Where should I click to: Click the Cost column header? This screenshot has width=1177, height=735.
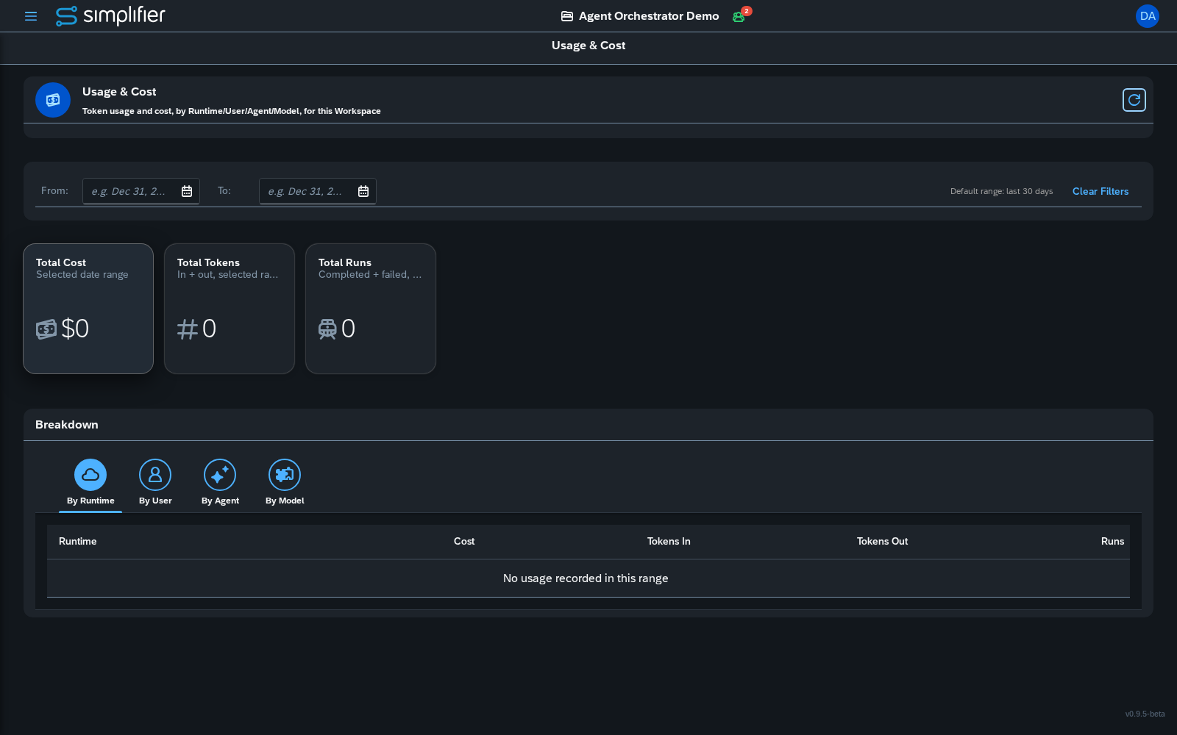[464, 541]
